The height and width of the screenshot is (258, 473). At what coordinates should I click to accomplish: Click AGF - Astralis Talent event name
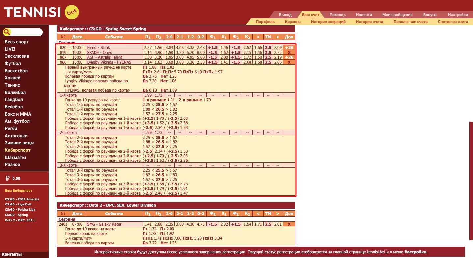coord(105,57)
